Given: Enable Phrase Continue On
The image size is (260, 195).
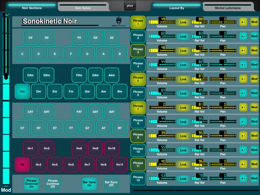Looking at the screenshot, I should pos(31,184).
